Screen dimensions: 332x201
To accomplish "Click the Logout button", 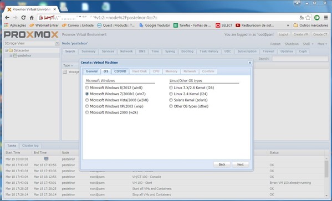I will [284, 34].
